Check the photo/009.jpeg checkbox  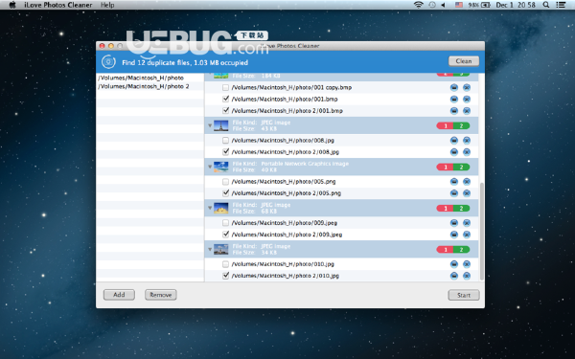[x=225, y=223]
